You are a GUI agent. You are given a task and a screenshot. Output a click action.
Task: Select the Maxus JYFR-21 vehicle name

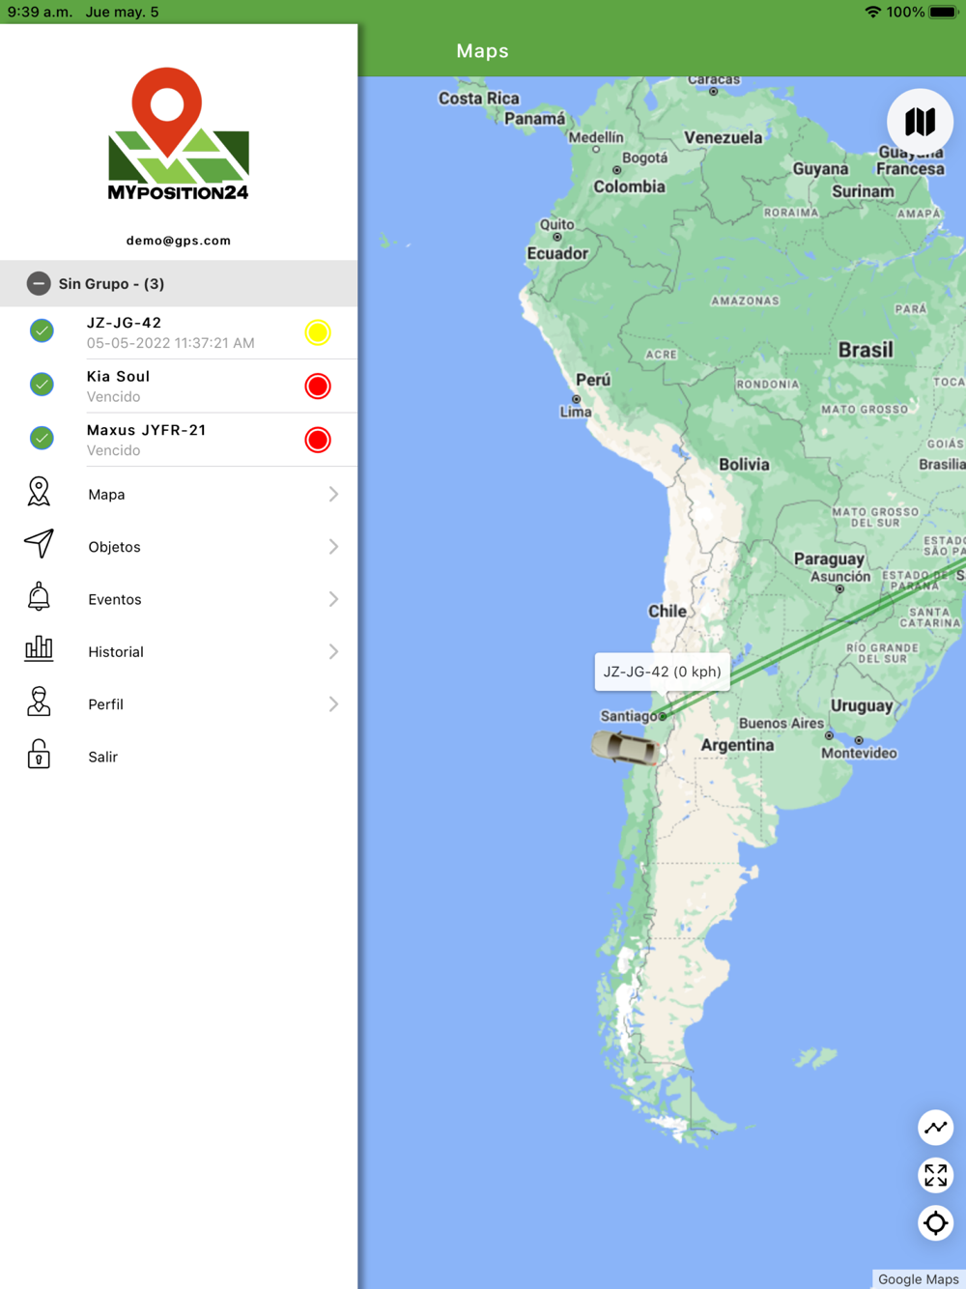tap(146, 430)
